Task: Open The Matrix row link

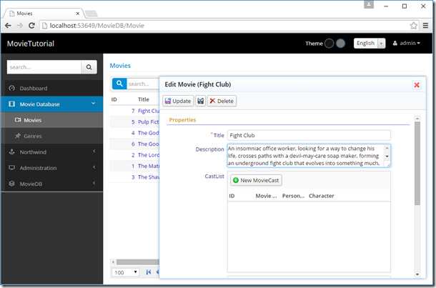Action: 149,166
